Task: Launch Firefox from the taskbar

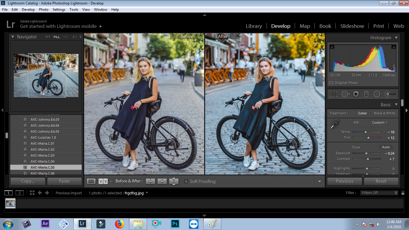Action: tap(119, 224)
